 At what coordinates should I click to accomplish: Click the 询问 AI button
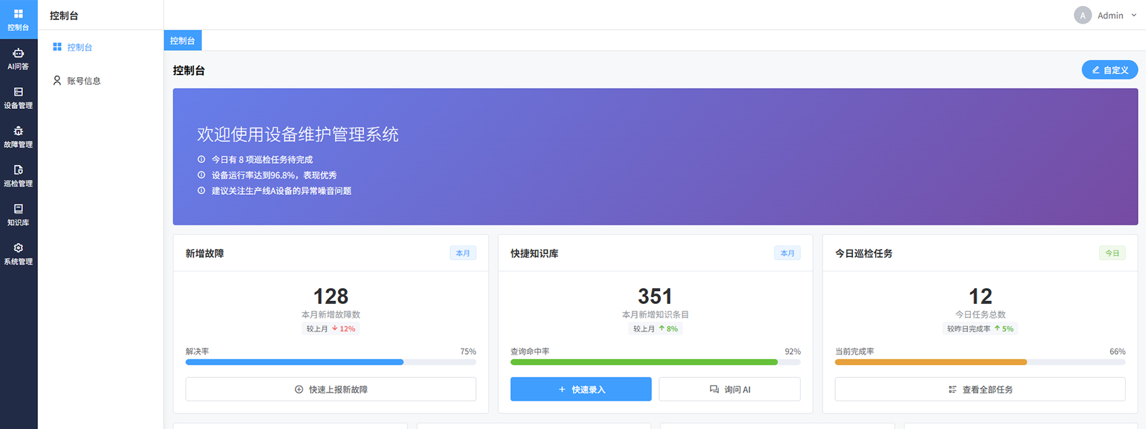729,389
